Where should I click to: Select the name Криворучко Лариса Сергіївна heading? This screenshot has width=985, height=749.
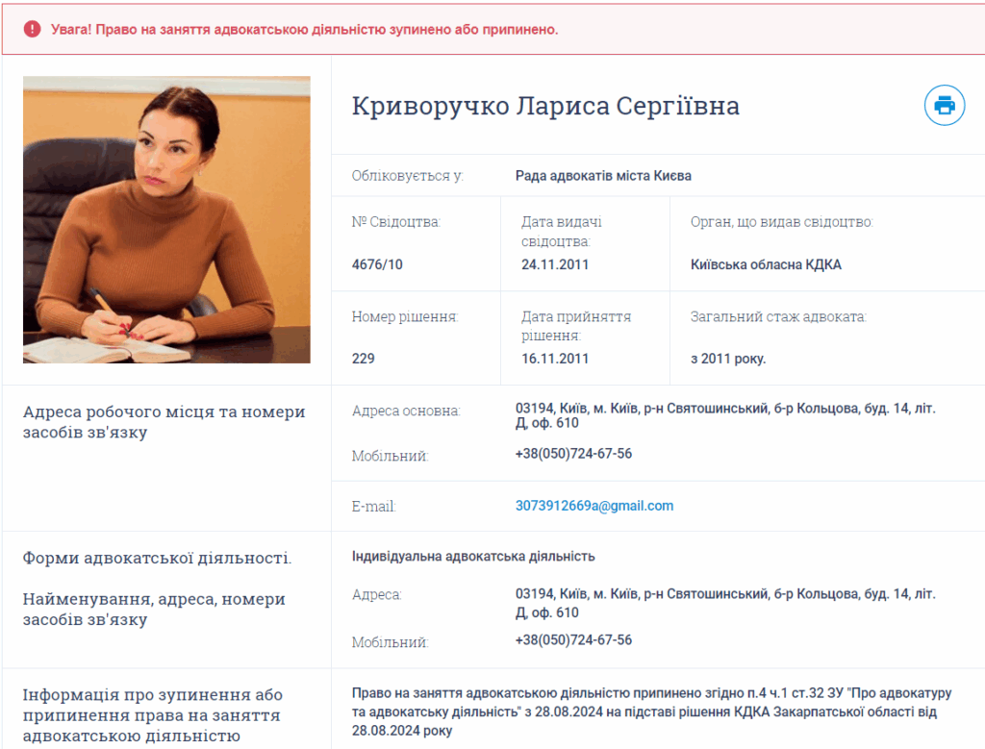pos(545,106)
